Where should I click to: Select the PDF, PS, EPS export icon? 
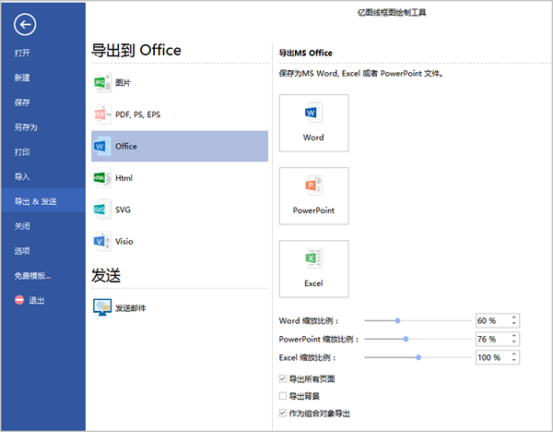coord(102,114)
